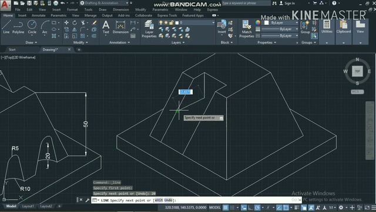Expand the Block panel

tap(227, 42)
